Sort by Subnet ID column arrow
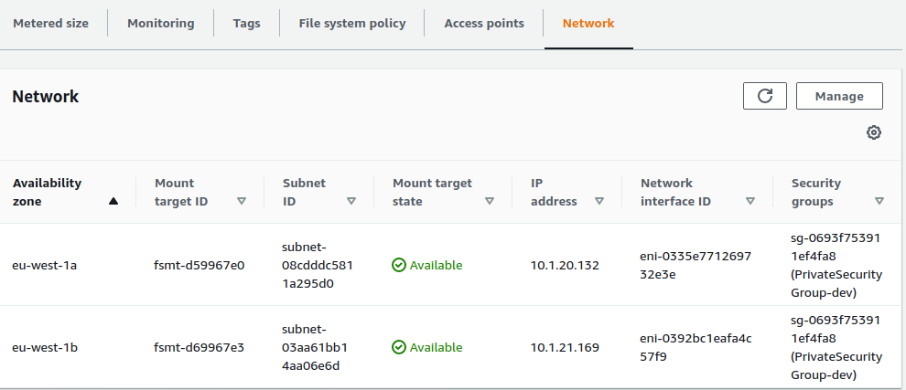 coord(351,202)
